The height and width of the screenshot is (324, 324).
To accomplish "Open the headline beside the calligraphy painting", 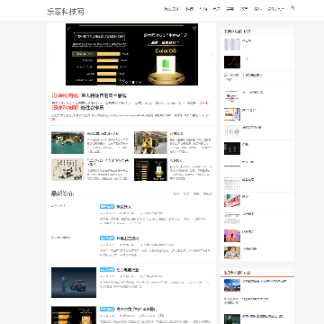I will 108,162.
